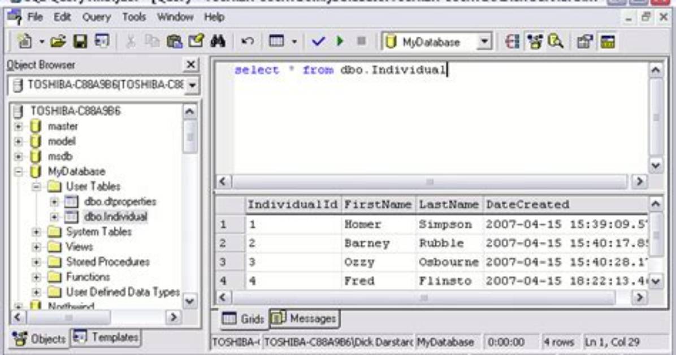This screenshot has width=676, height=355.
Task: Open the Help menu
Action: 214,18
